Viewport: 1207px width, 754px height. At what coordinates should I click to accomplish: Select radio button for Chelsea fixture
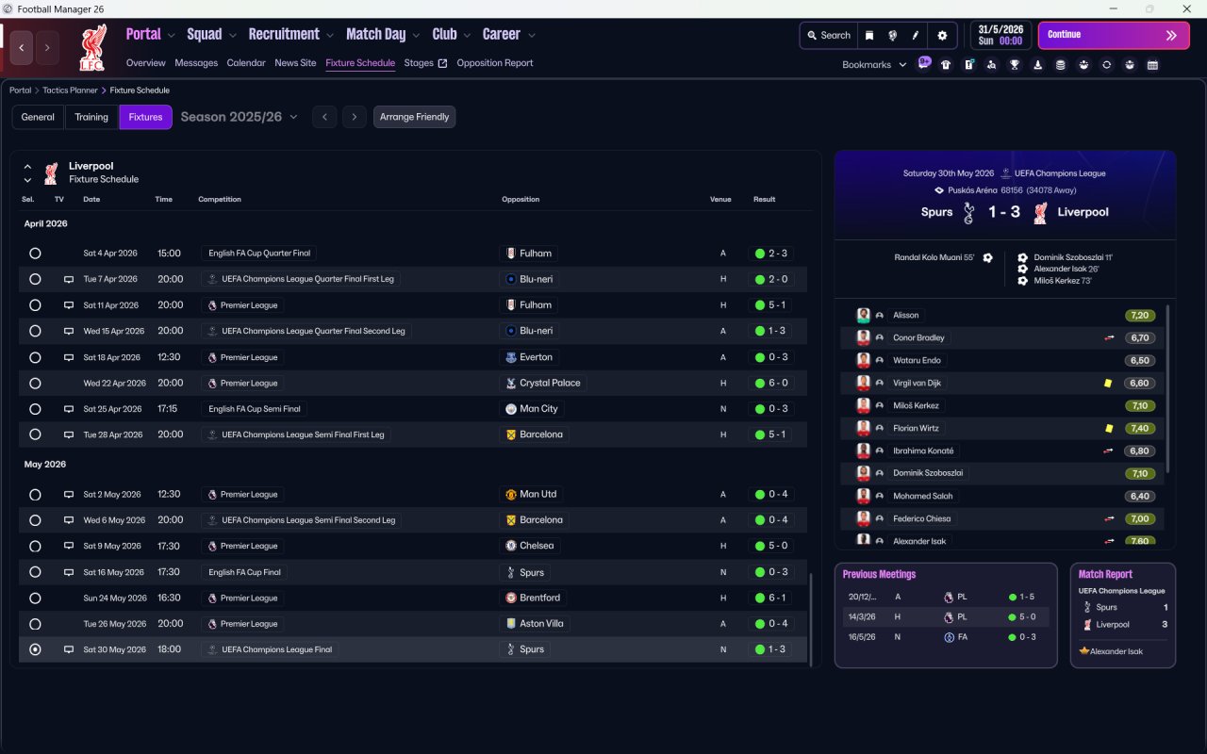(35, 546)
